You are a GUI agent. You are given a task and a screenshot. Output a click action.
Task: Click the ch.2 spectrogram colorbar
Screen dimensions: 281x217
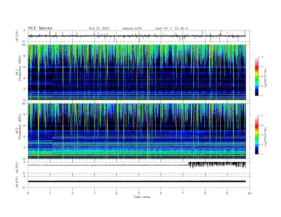pos(257,135)
